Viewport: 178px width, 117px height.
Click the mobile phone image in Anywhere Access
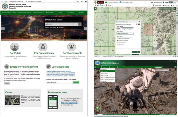(x=53, y=102)
